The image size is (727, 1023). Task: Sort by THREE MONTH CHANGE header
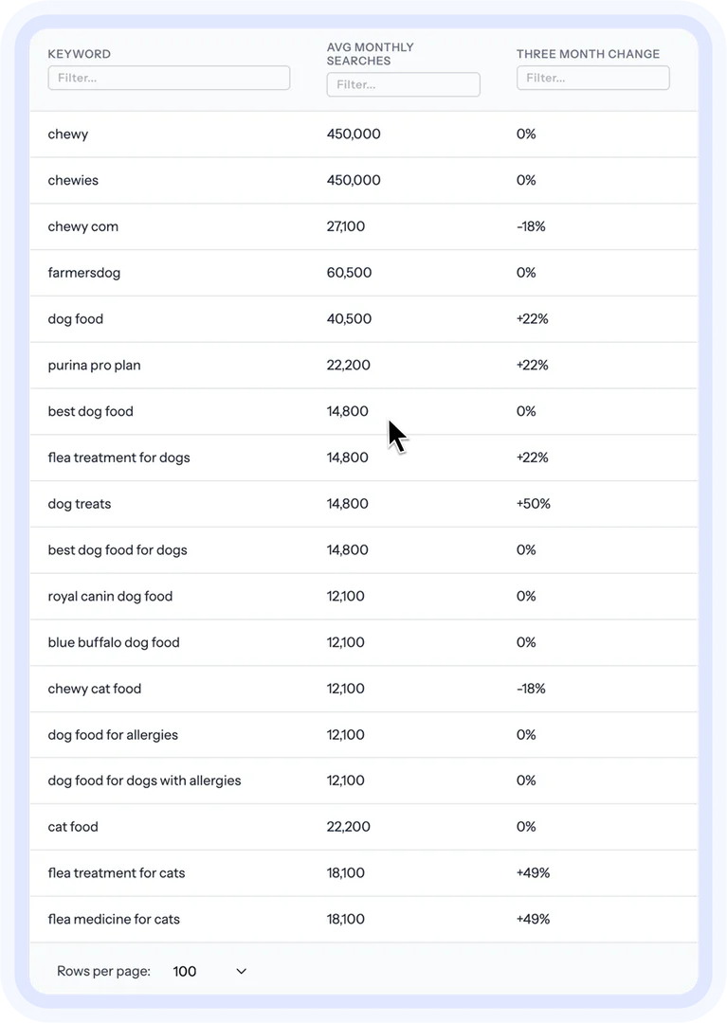coord(589,54)
